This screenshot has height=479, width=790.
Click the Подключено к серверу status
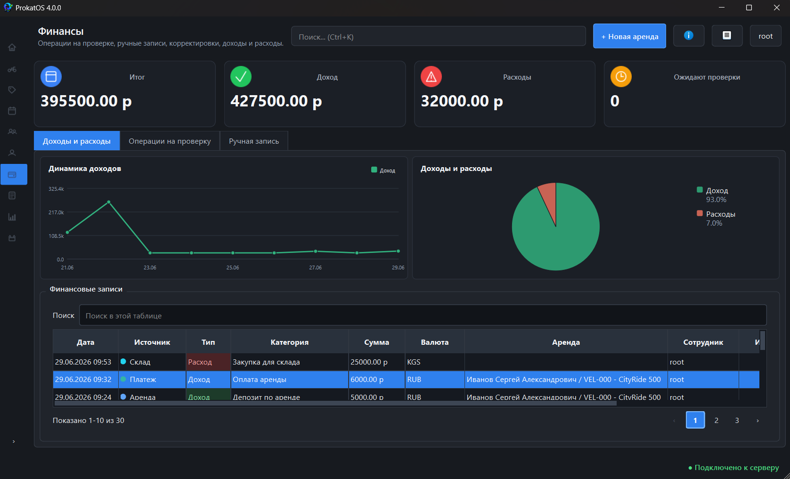tap(734, 467)
